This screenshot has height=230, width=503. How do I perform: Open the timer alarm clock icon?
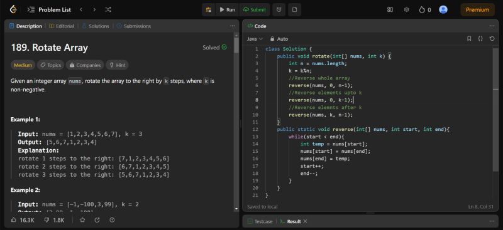pos(279,9)
